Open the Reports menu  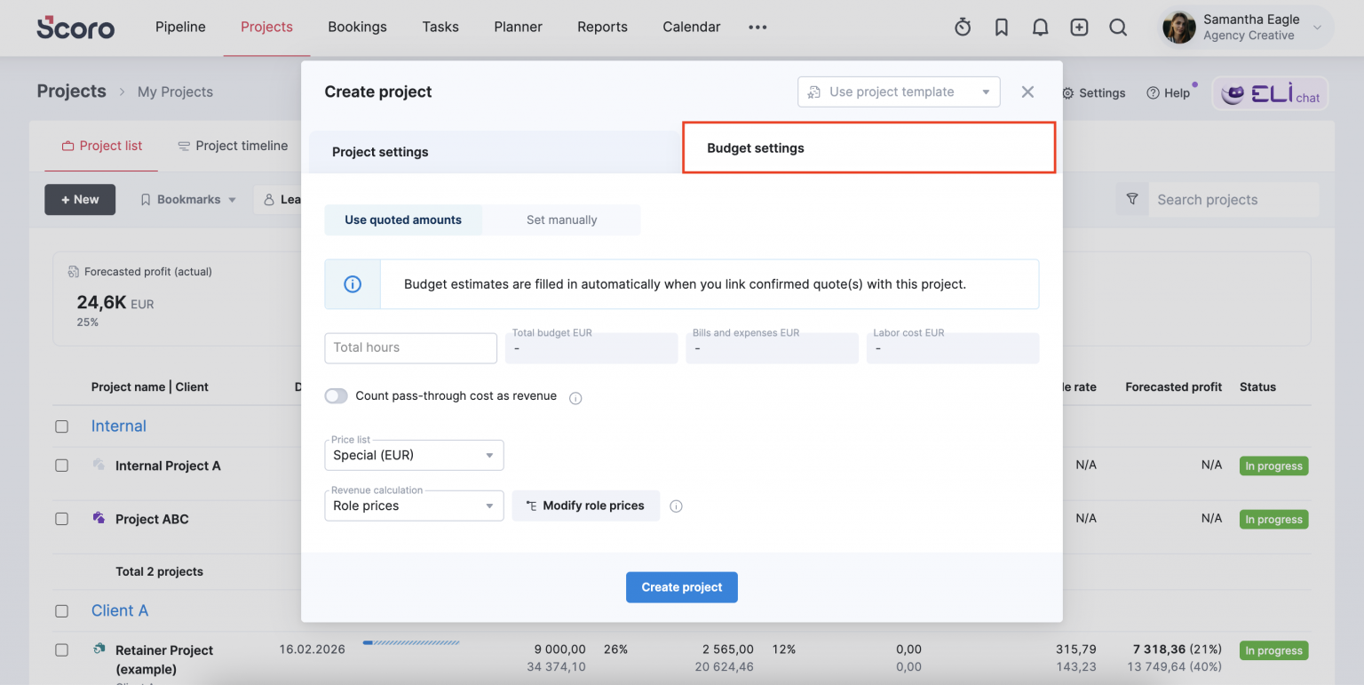tap(602, 27)
